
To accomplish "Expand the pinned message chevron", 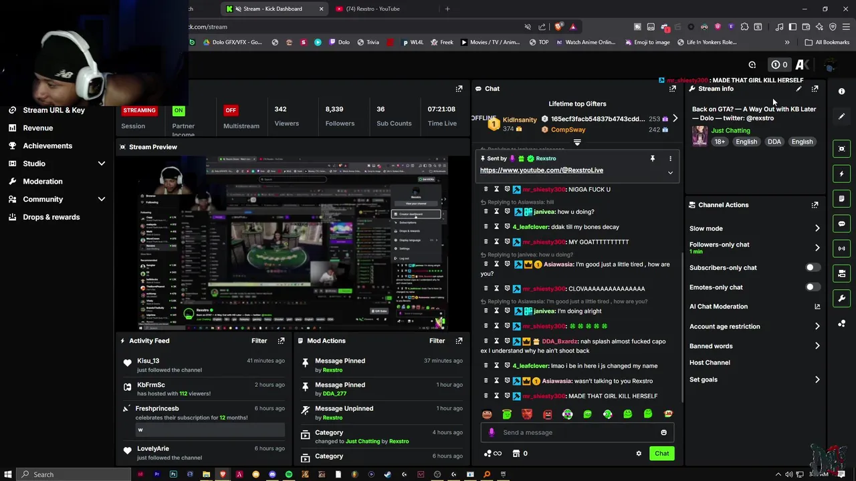I will tap(670, 173).
